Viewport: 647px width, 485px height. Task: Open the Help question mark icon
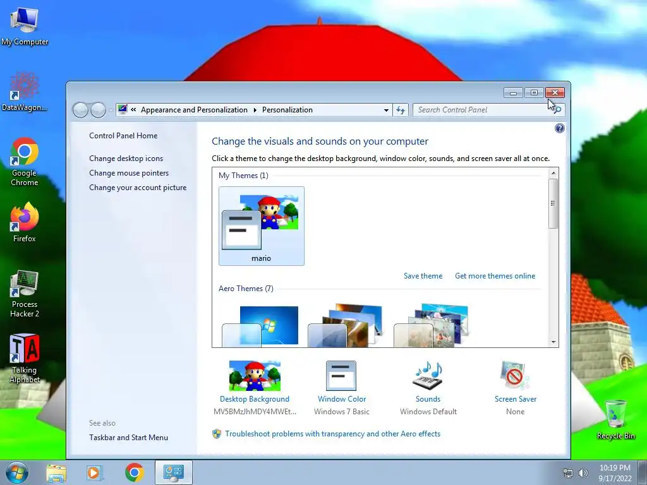pyautogui.click(x=560, y=128)
